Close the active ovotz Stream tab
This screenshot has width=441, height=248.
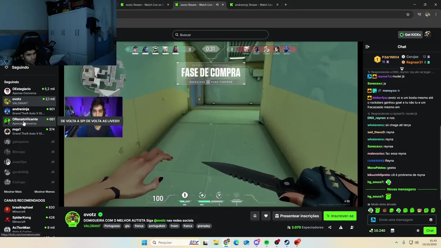tap(223, 5)
